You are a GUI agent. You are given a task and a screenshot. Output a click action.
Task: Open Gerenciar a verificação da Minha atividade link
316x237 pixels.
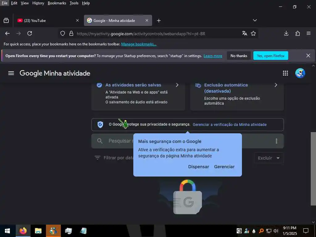point(230,125)
